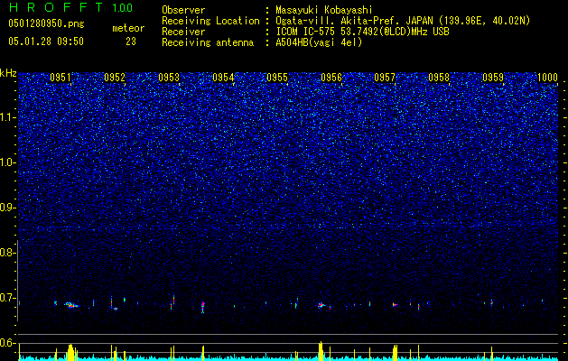Image resolution: width=568 pixels, height=361 pixels.
Task: Click the ICOM IC-575 receiver text
Action: [362, 32]
